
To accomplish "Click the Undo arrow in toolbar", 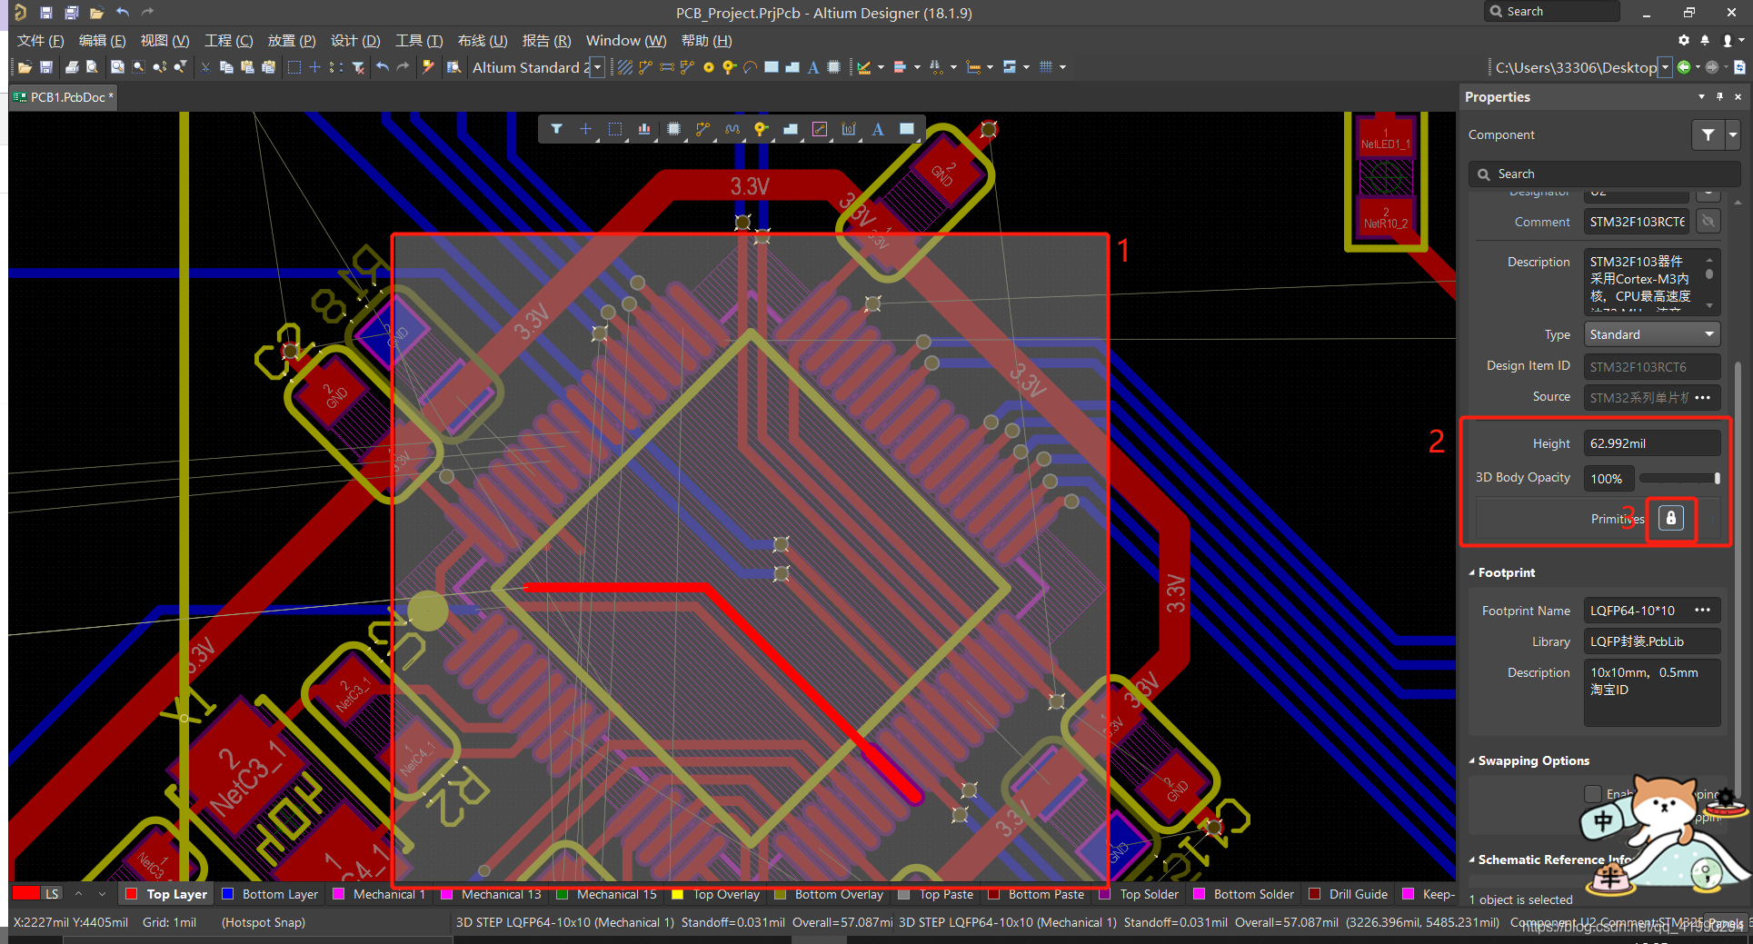I will pos(383,67).
